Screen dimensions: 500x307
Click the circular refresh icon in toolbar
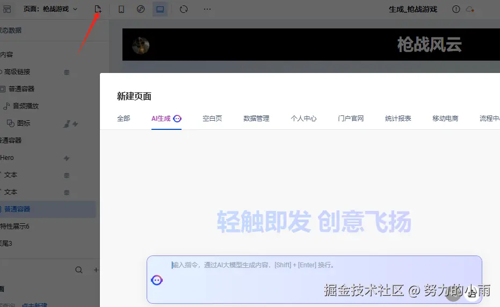pyautogui.click(x=184, y=9)
